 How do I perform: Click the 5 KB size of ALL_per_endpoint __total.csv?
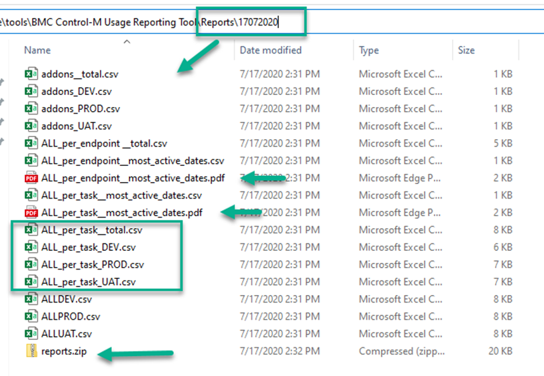pyautogui.click(x=503, y=143)
